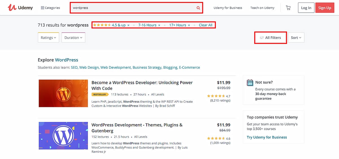Open the shopping cart icon

288,8
